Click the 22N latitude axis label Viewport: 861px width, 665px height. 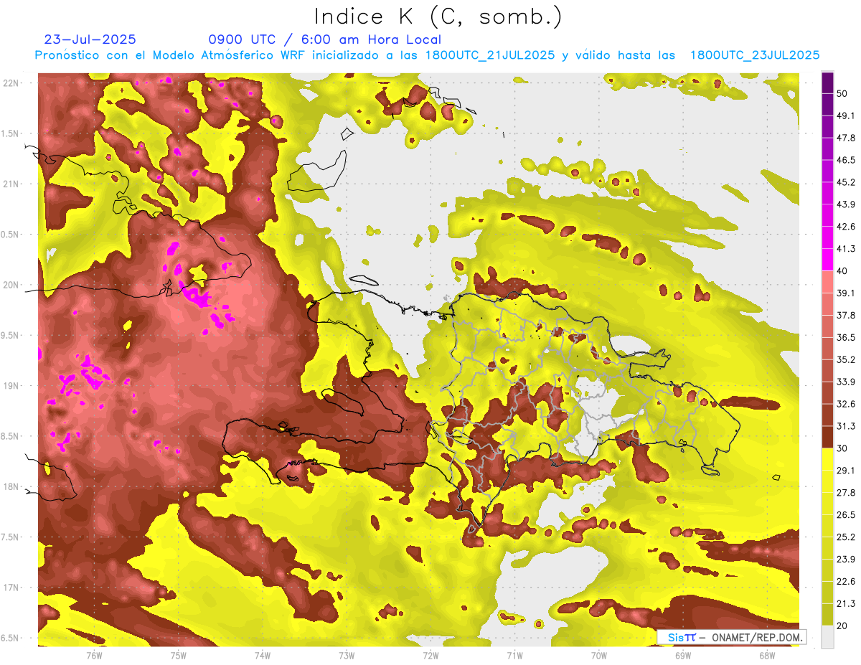[12, 83]
